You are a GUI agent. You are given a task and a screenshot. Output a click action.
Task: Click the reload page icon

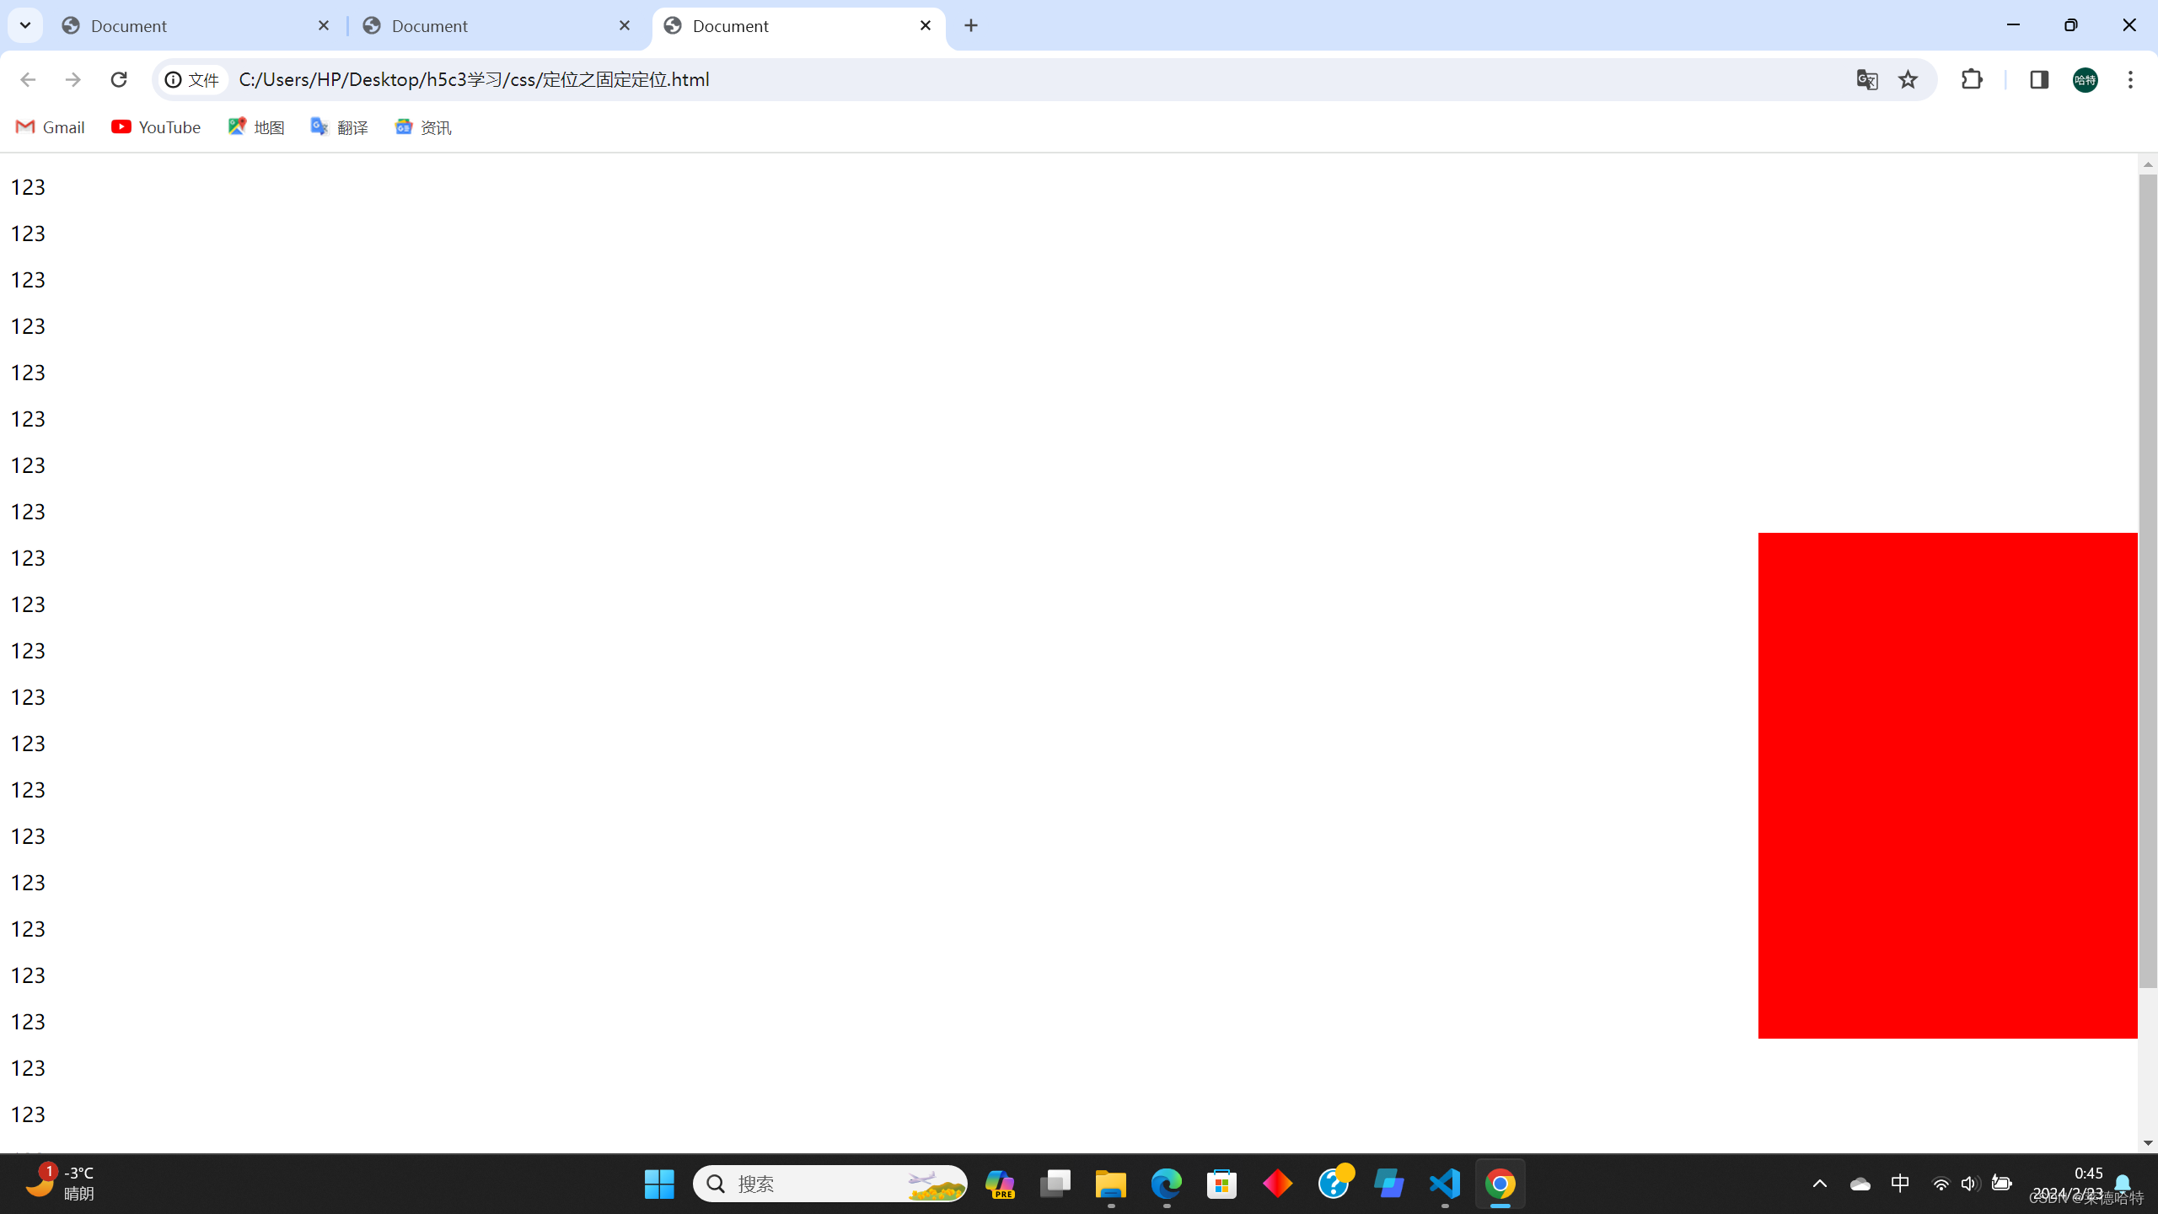tap(119, 79)
